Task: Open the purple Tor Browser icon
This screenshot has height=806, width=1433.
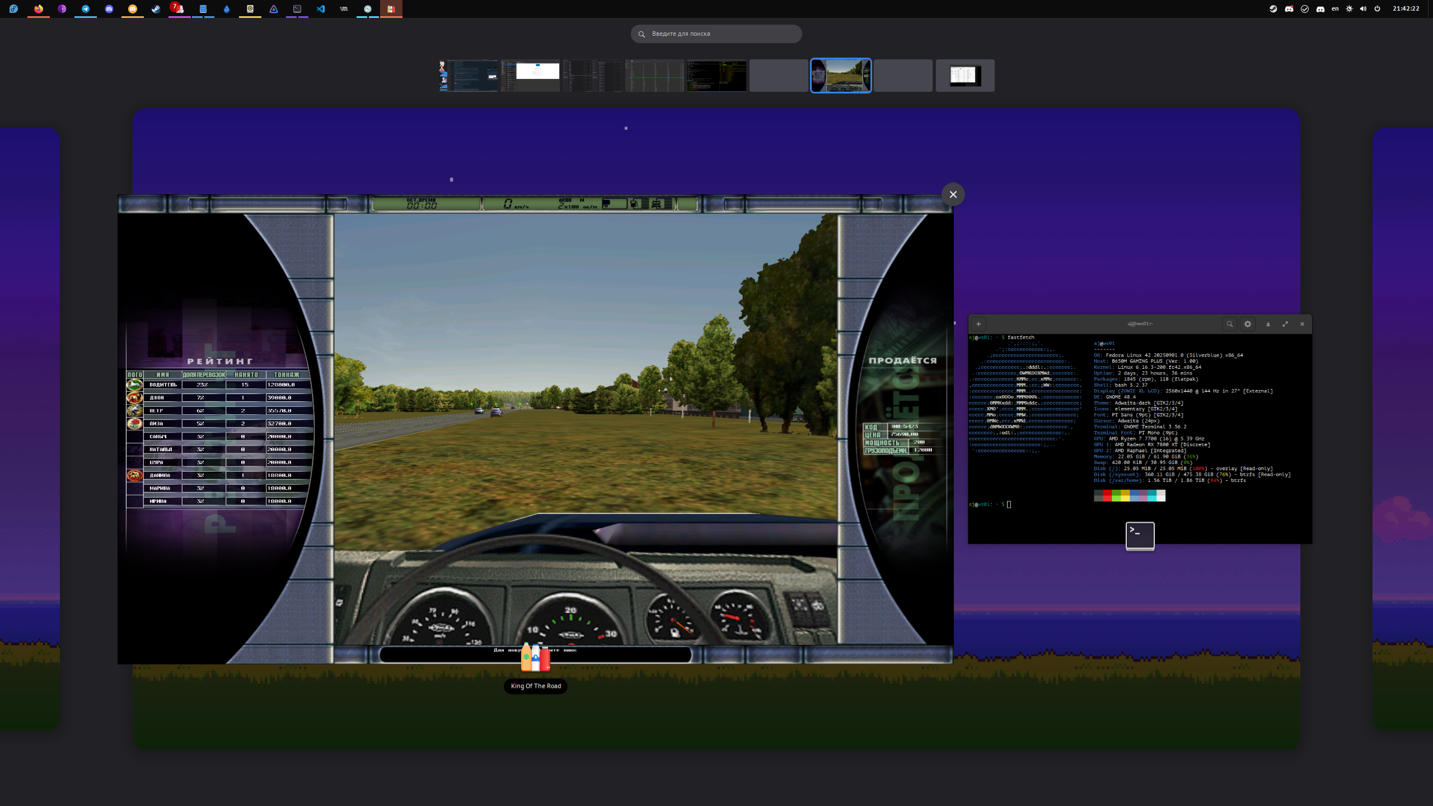Action: [x=62, y=8]
